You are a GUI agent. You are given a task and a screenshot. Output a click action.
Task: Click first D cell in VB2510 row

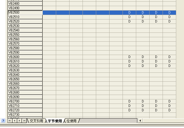point(130,17)
